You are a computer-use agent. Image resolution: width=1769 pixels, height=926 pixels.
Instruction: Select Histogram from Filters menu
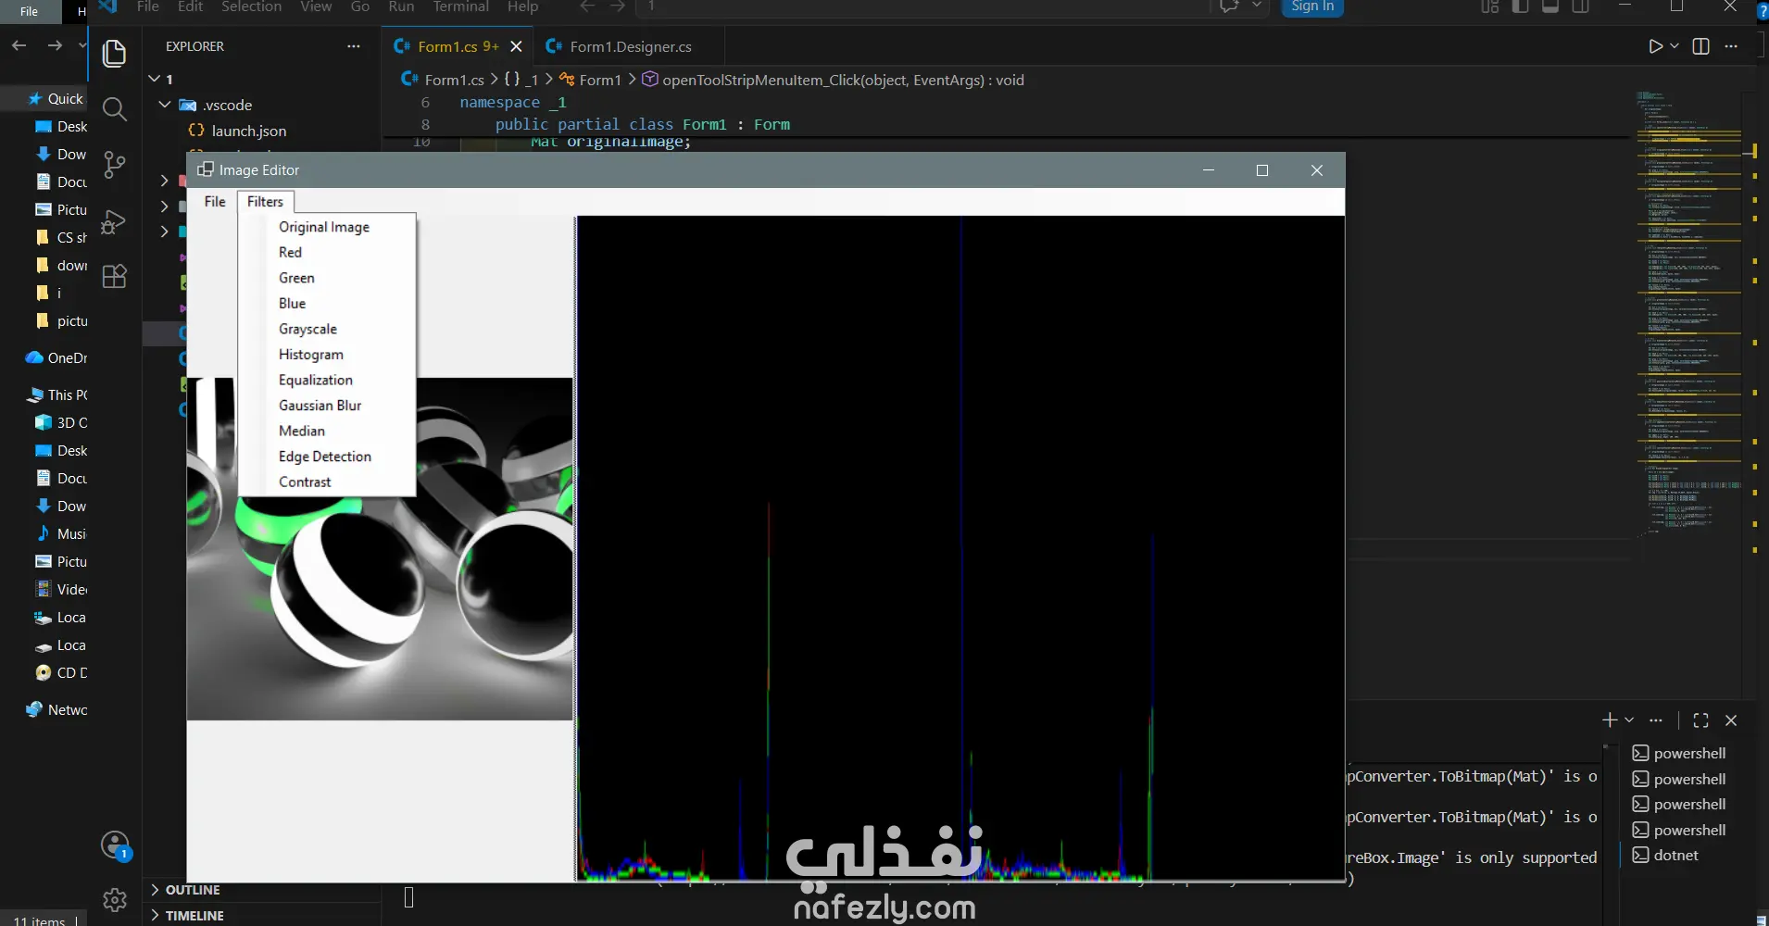310,354
